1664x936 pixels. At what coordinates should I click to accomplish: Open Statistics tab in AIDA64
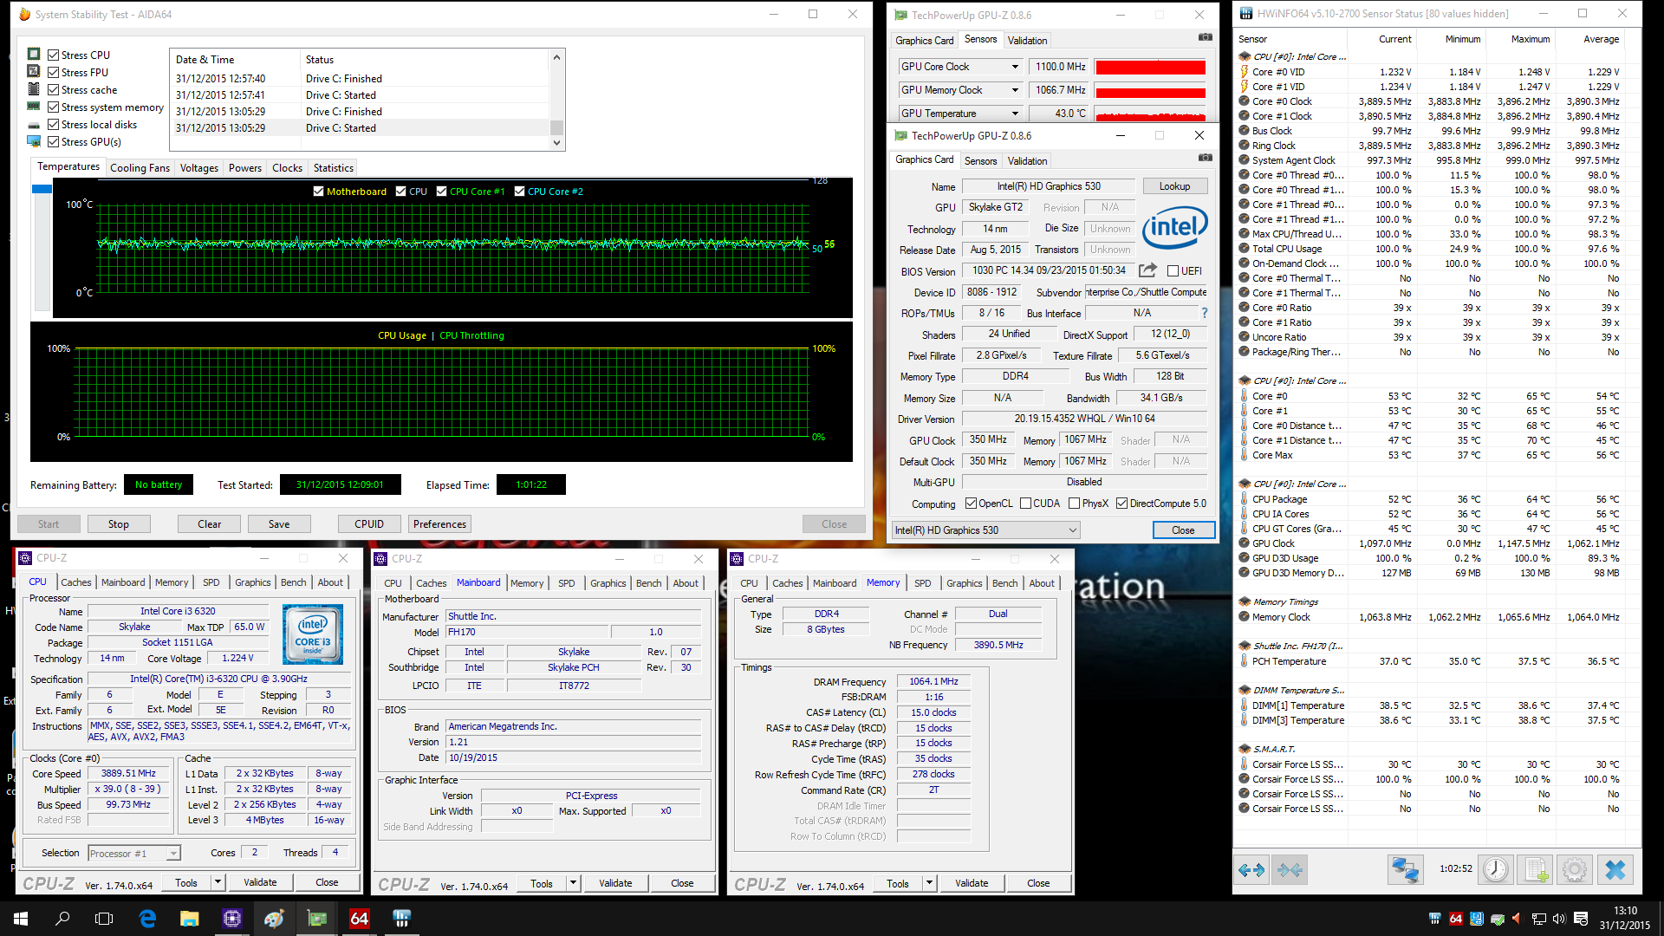333,168
